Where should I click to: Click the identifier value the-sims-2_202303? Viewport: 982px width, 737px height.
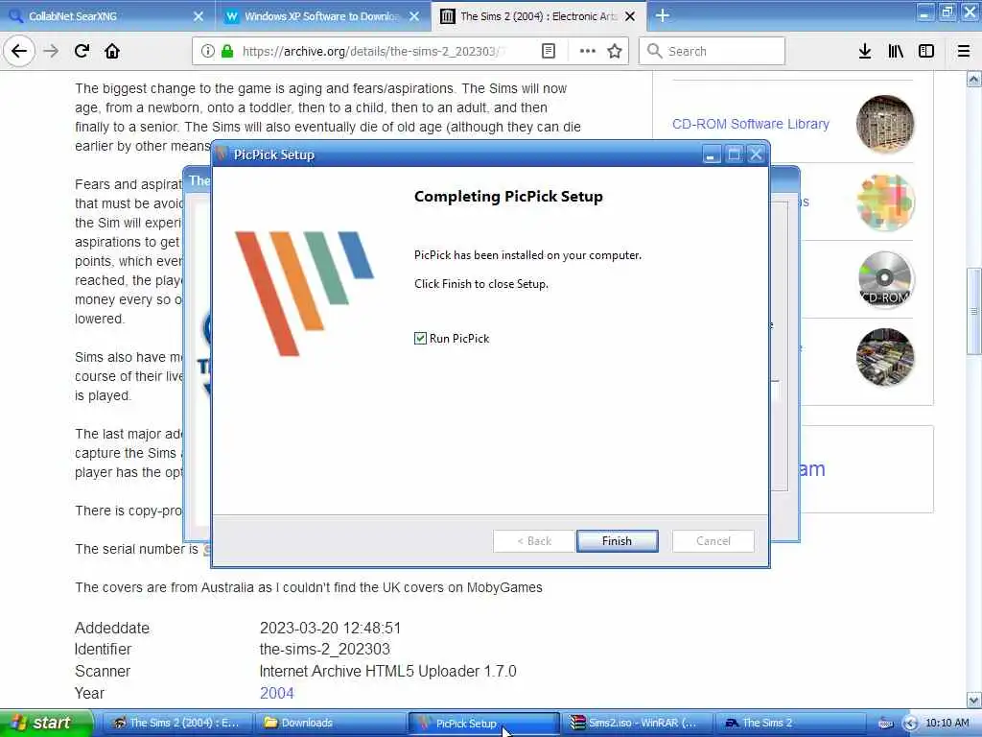pos(324,650)
